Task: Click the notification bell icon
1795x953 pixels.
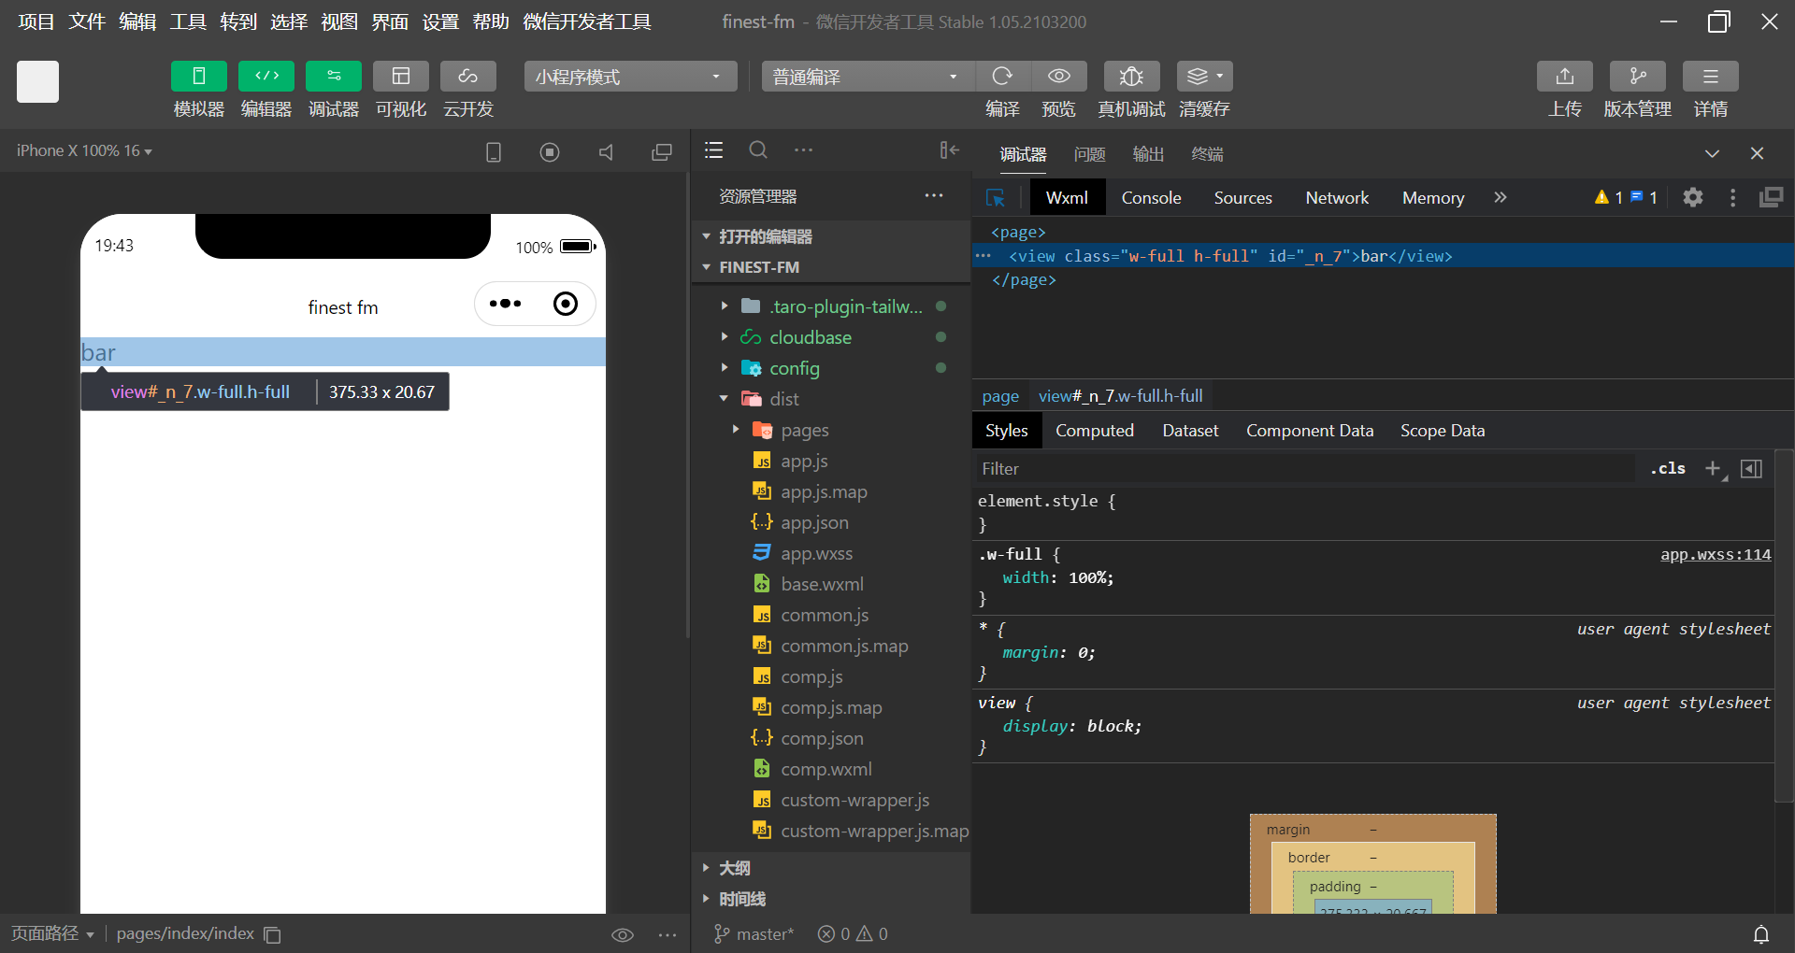Action: (1761, 933)
